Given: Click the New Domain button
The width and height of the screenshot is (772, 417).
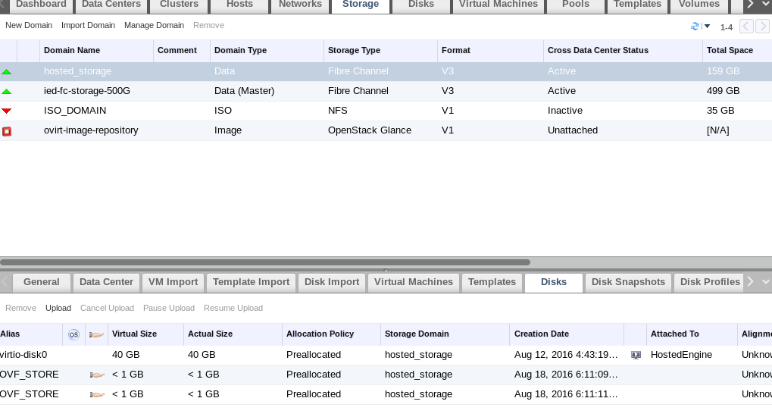Looking at the screenshot, I should (x=29, y=26).
